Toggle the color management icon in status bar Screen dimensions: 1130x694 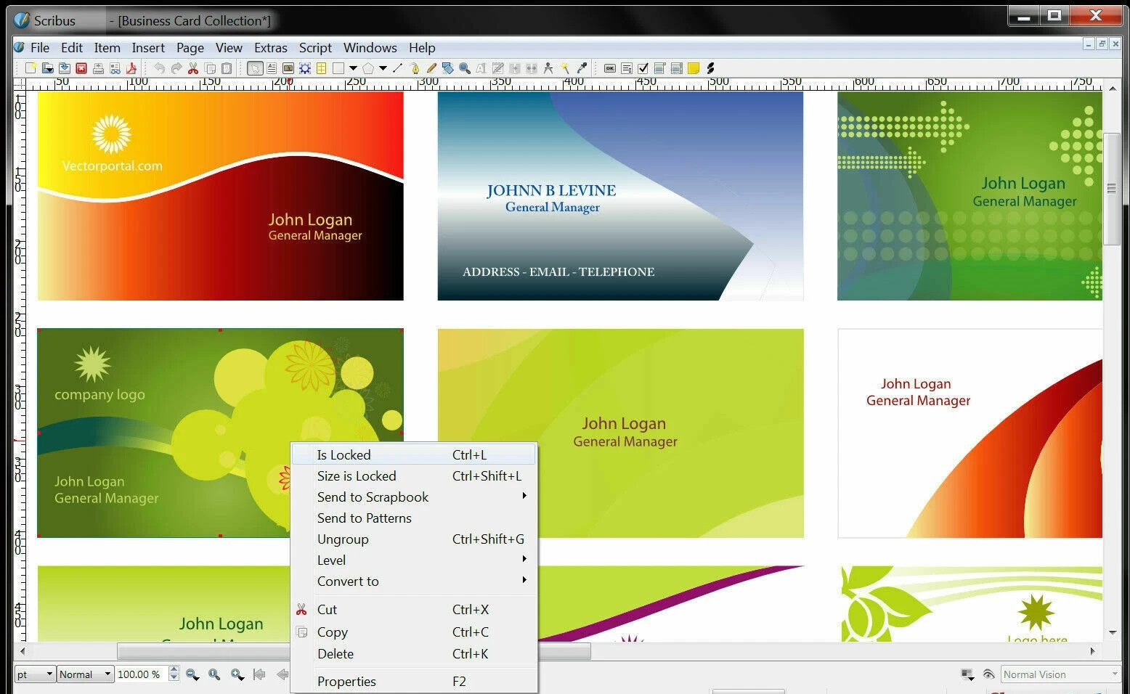967,674
